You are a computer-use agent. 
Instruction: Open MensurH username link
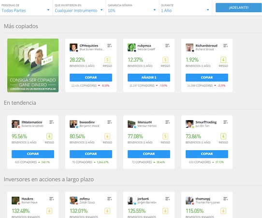pyautogui.click(x=145, y=122)
